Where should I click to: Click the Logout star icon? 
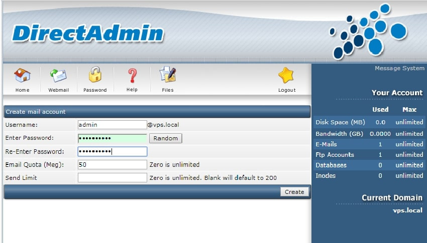coord(286,75)
